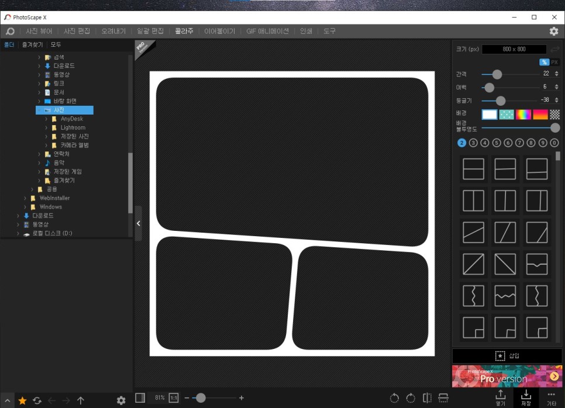Click the navigate back arrow in folder bar
The height and width of the screenshot is (408, 565).
click(52, 400)
